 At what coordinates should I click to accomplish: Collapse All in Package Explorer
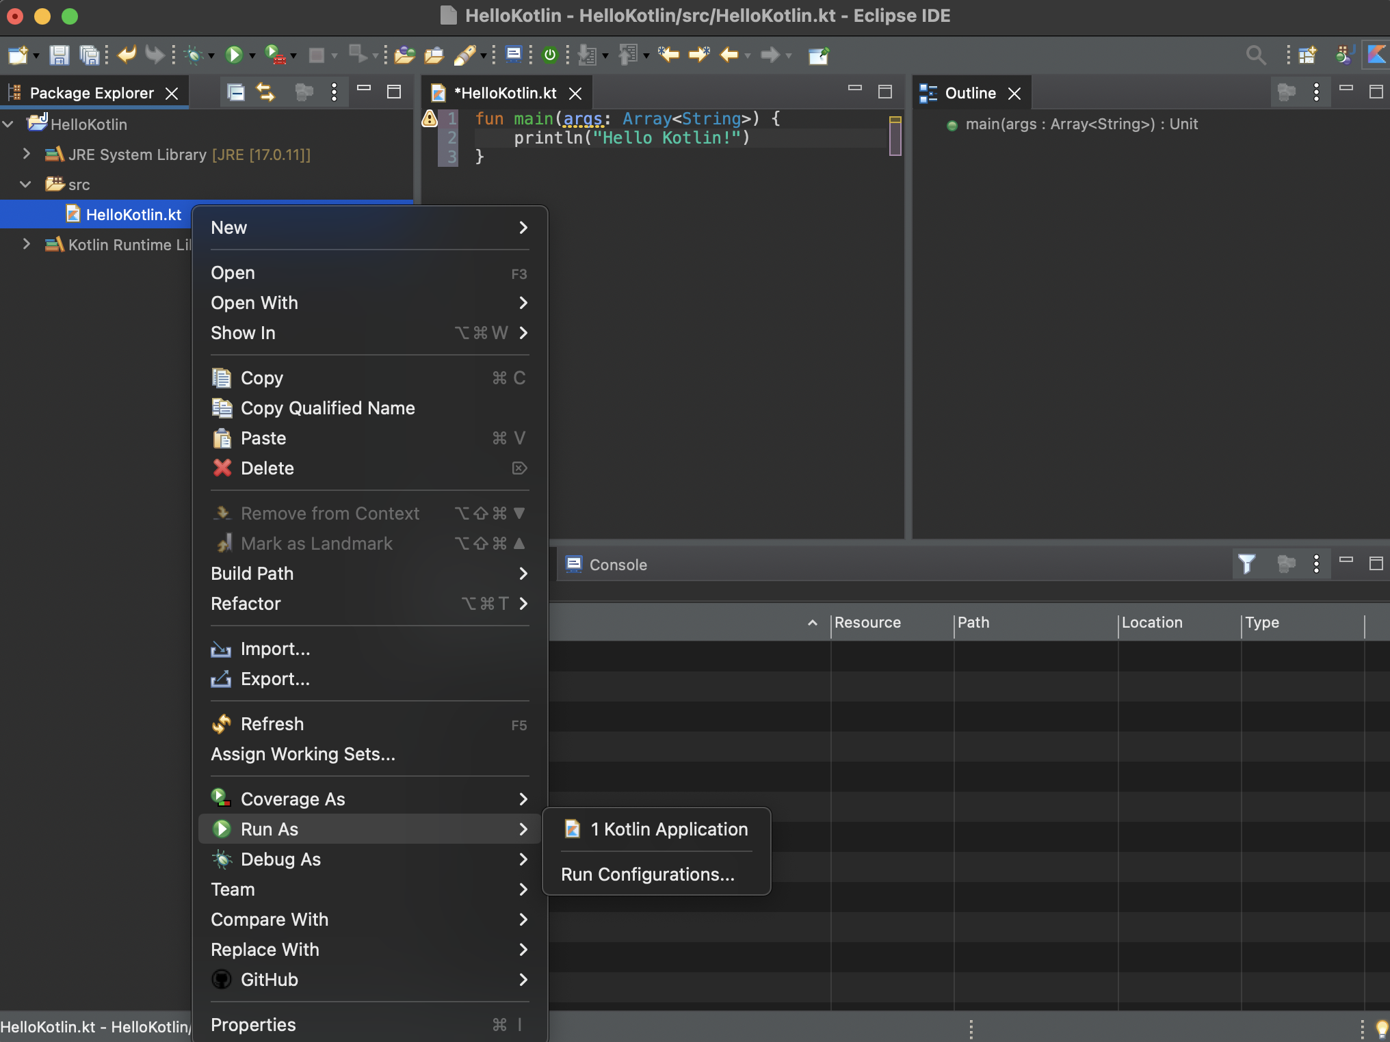pos(236,92)
